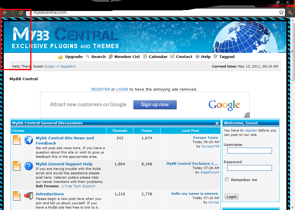
Task: Open Mybb General Support Help forum
Action: (x=64, y=164)
